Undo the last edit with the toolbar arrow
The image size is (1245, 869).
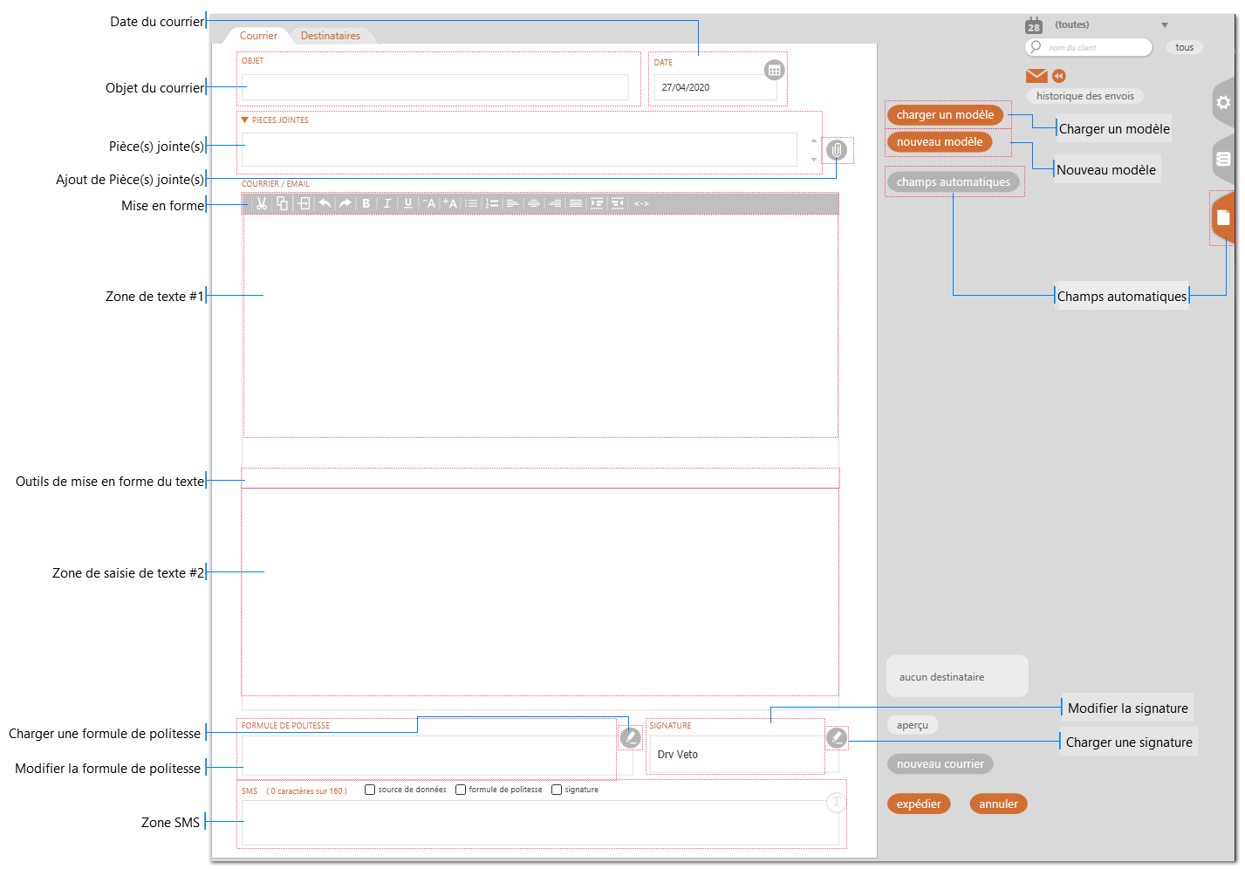click(325, 203)
